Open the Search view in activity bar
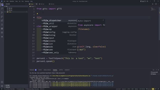160x90 pixels. point(2,8)
